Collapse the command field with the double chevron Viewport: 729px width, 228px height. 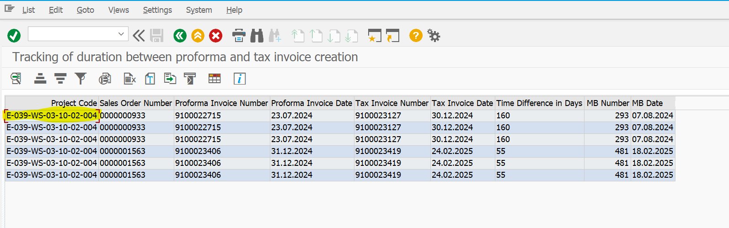pyautogui.click(x=139, y=36)
